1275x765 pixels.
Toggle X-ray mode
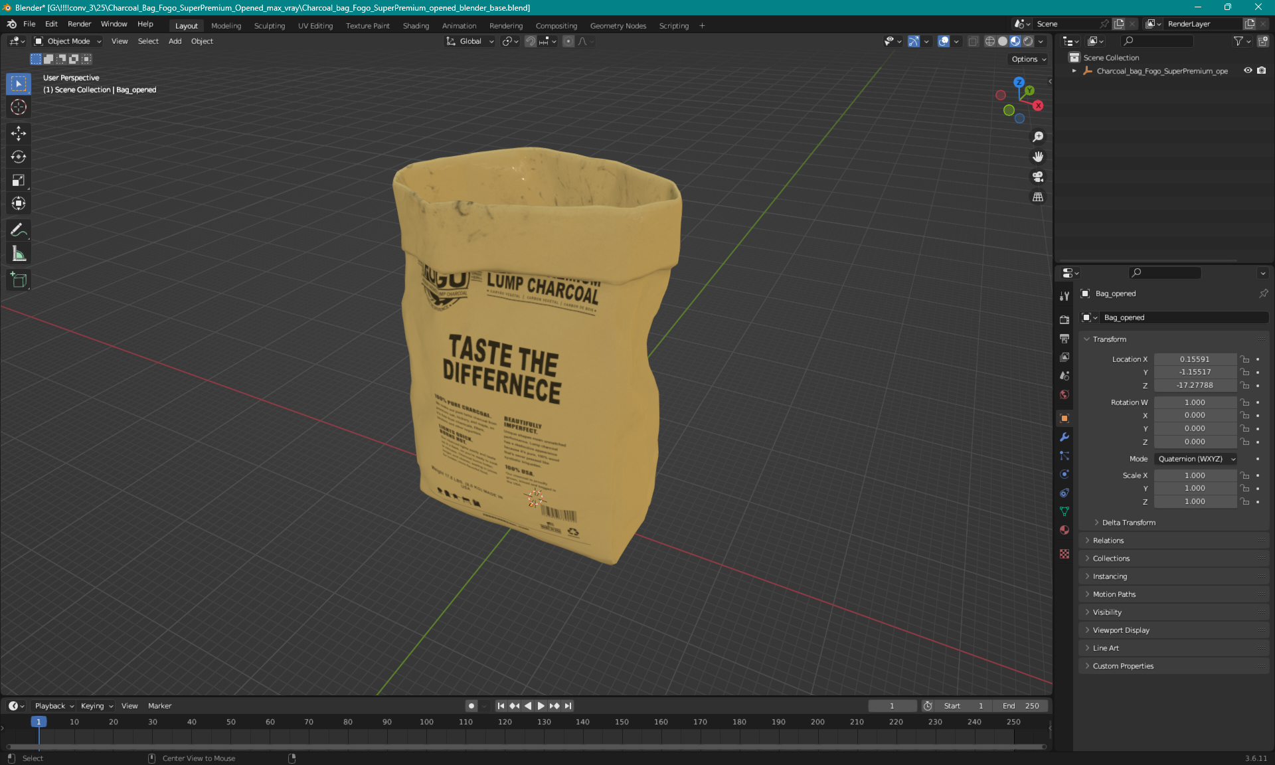pos(973,41)
